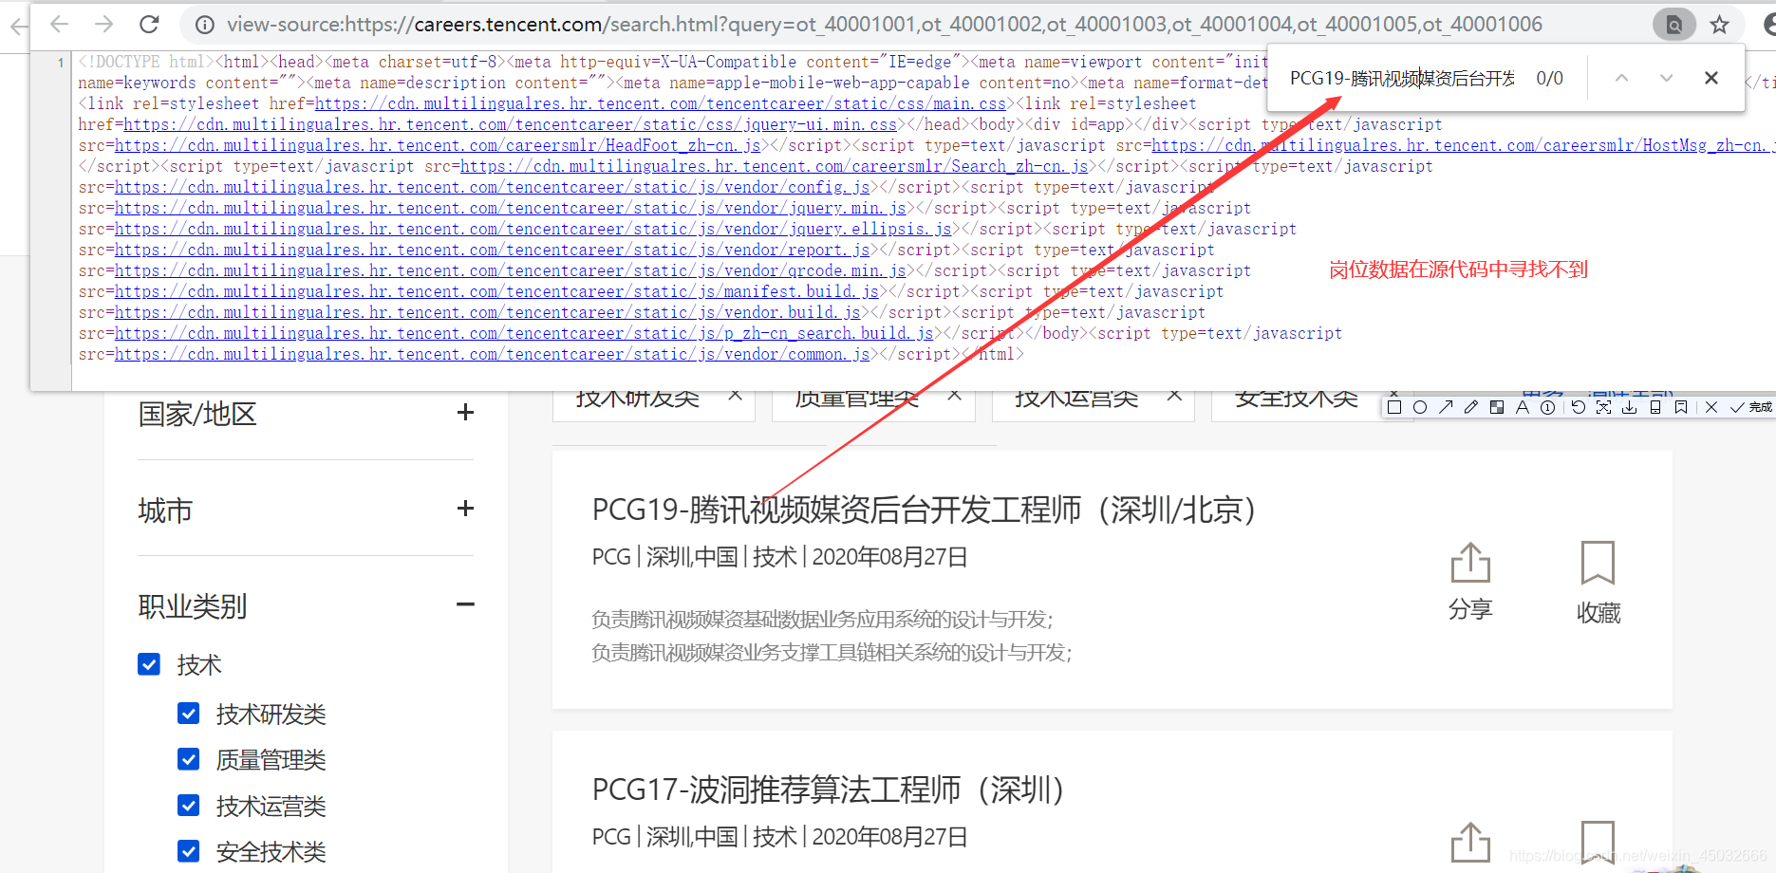Open the vendor/common.js link
The height and width of the screenshot is (873, 1776).
tap(493, 354)
